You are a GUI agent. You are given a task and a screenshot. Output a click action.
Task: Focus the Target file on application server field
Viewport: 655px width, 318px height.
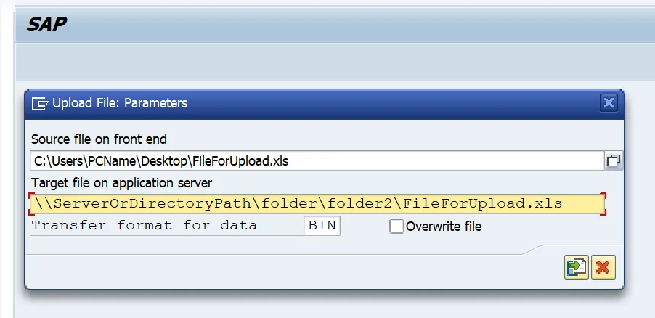(x=316, y=204)
